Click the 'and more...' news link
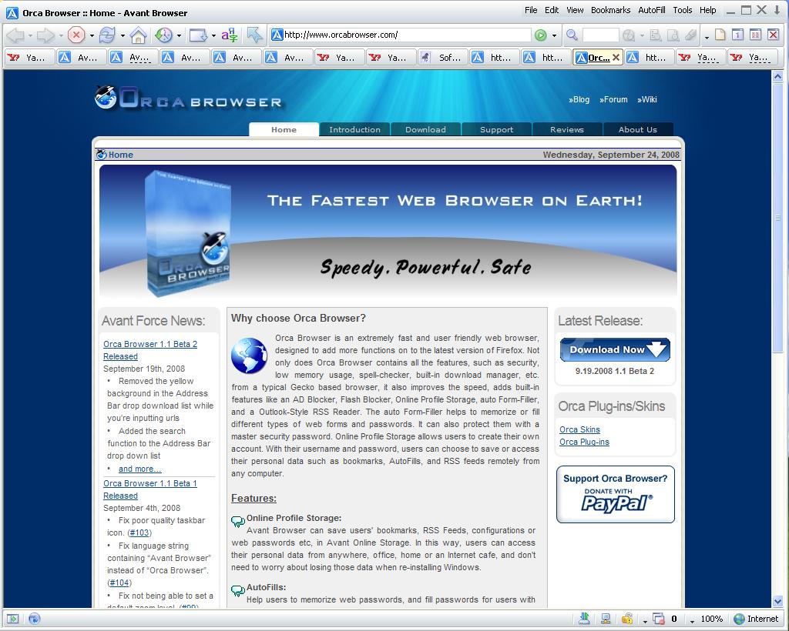789x631 pixels. click(140, 469)
